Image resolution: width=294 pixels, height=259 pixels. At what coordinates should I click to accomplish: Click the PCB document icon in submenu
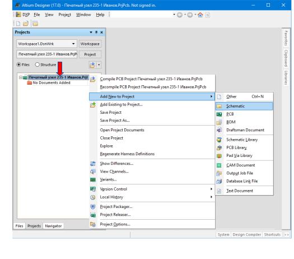[x=219, y=114]
